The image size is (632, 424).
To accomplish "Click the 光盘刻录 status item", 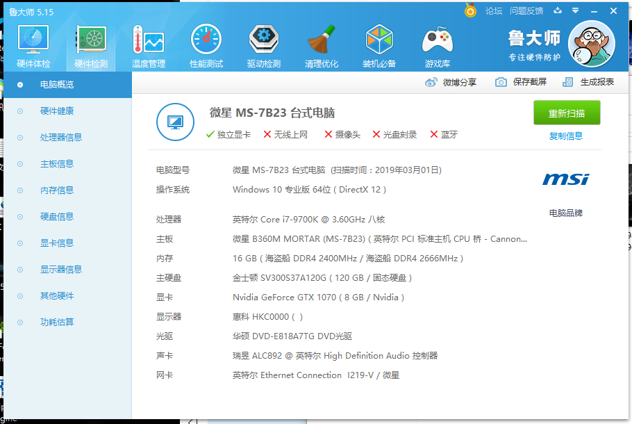I will coord(394,135).
